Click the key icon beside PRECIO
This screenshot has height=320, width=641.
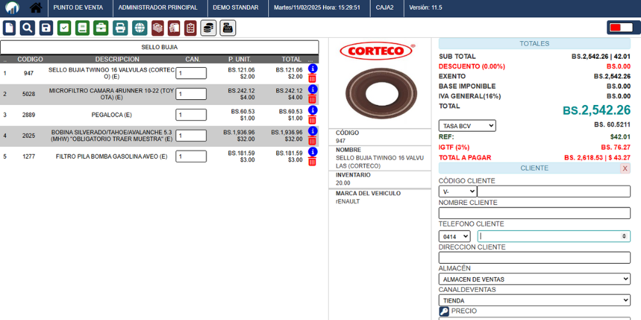tap(444, 312)
